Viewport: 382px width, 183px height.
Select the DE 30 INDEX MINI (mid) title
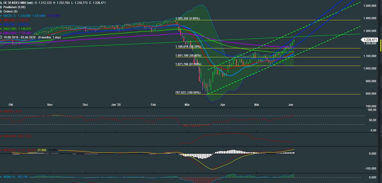18,3
